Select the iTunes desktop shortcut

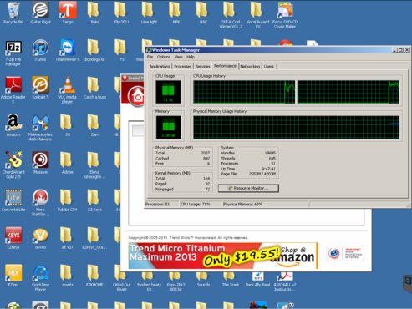[40, 50]
